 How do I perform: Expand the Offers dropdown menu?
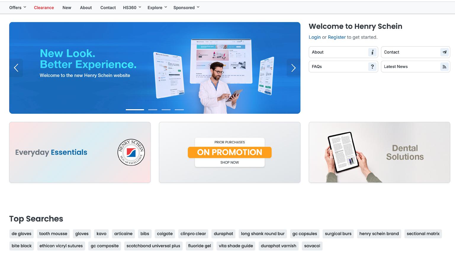coord(18,7)
